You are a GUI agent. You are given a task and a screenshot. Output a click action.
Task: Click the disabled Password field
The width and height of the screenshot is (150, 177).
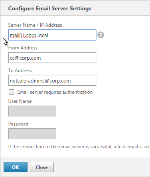[x=32, y=134]
